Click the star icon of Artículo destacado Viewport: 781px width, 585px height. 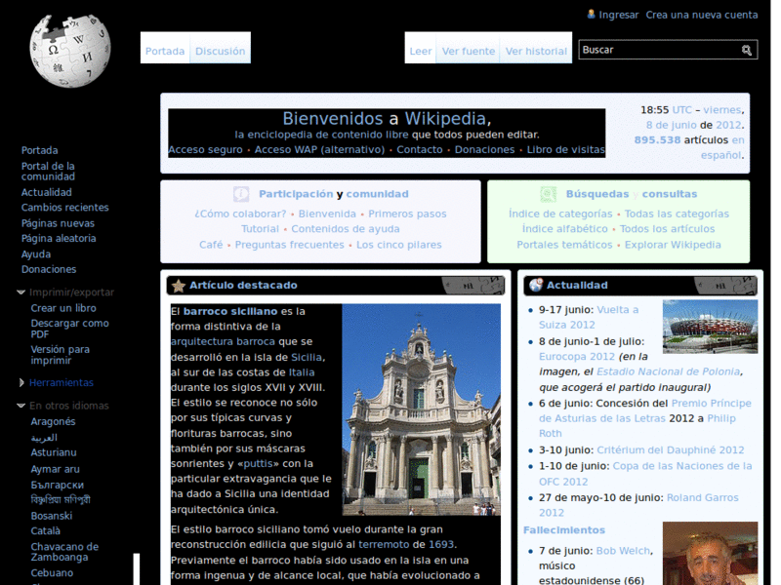(x=179, y=286)
